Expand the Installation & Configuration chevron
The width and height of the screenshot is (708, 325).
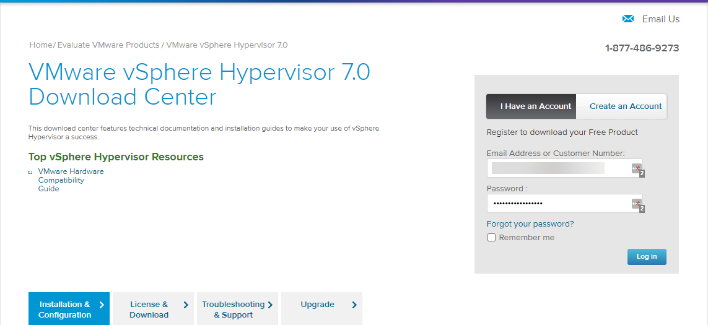102,305
